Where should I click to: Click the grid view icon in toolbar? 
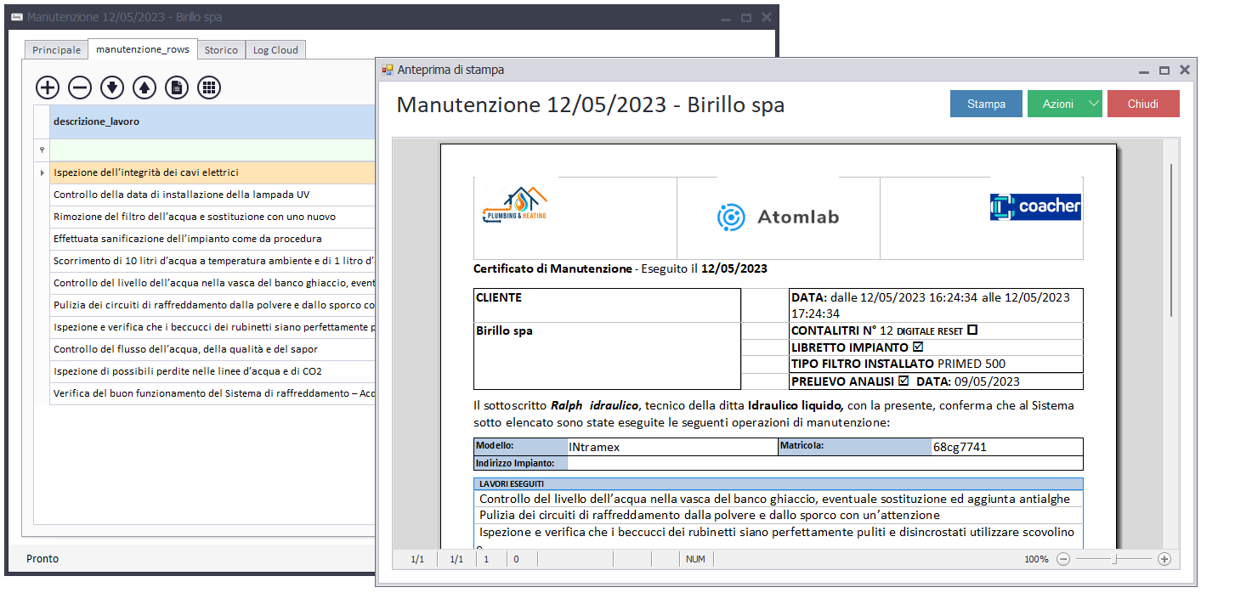[x=209, y=87]
